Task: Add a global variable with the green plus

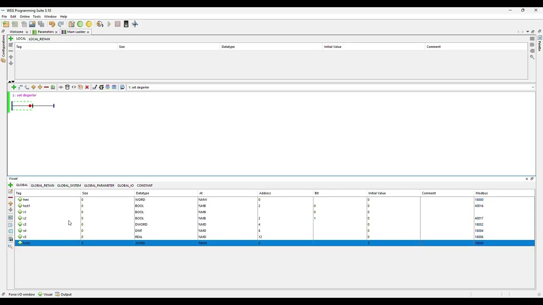Action: pyautogui.click(x=11, y=185)
